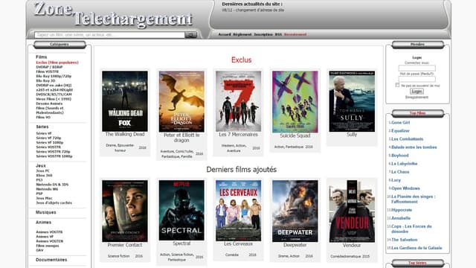The image size is (476, 268).
Task: Open the Règlement menu item
Action: (242, 35)
